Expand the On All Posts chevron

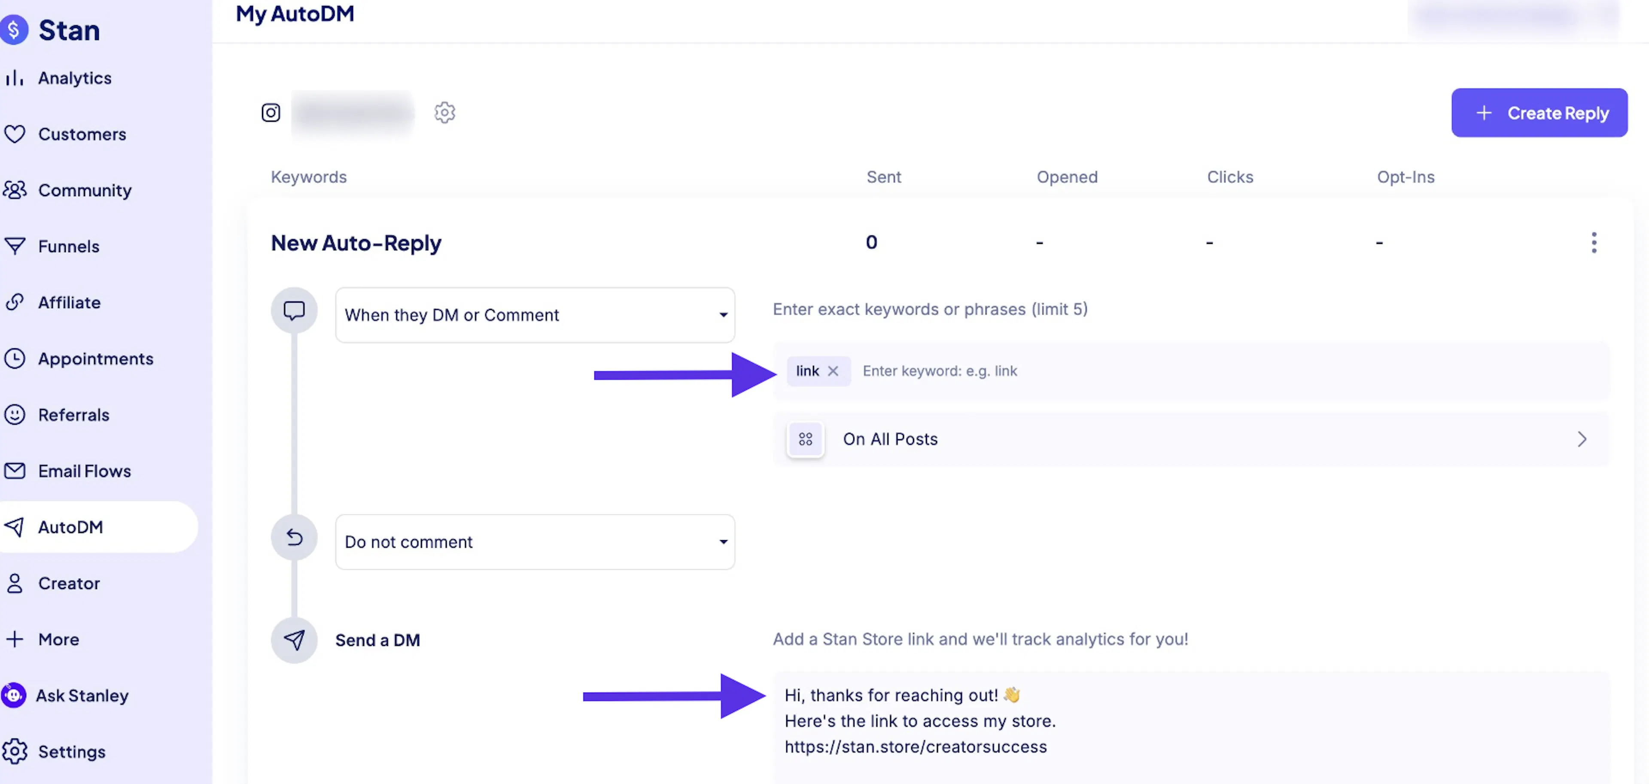(1582, 439)
